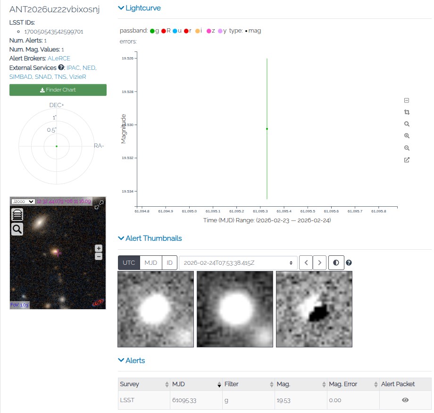Click the zoom-in magnifier on lightcurve plot
The image size is (434, 413).
[407, 136]
